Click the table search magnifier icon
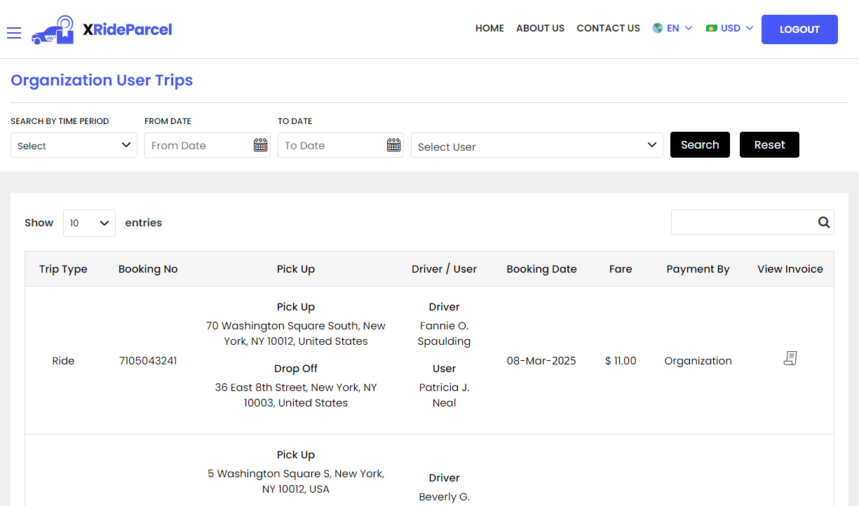859x506 pixels. pos(823,222)
